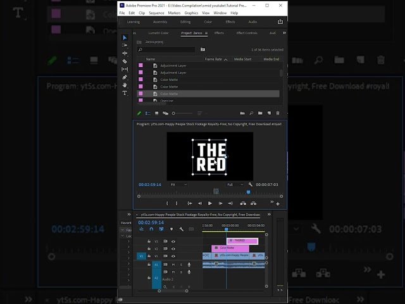
Task: Select the Pen tool
Action: (x=125, y=77)
